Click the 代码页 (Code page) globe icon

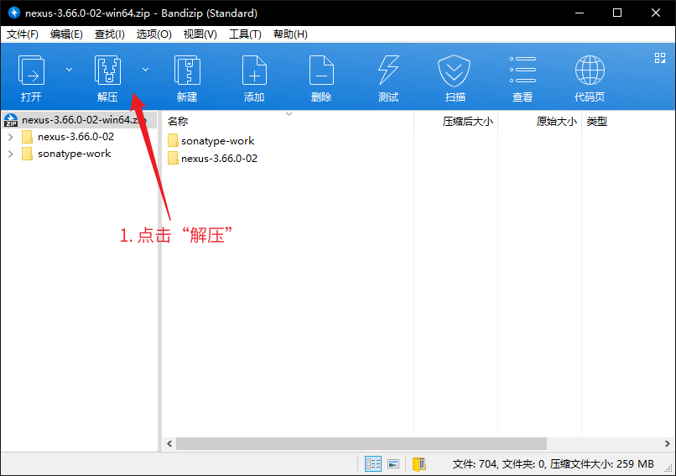(590, 71)
